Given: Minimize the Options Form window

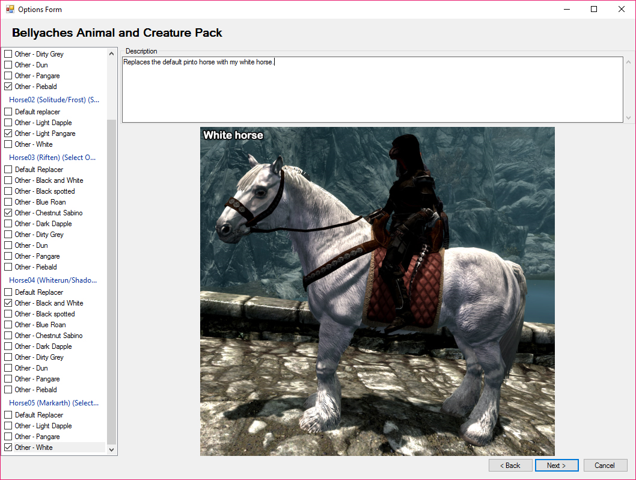Looking at the screenshot, I should (x=567, y=9).
